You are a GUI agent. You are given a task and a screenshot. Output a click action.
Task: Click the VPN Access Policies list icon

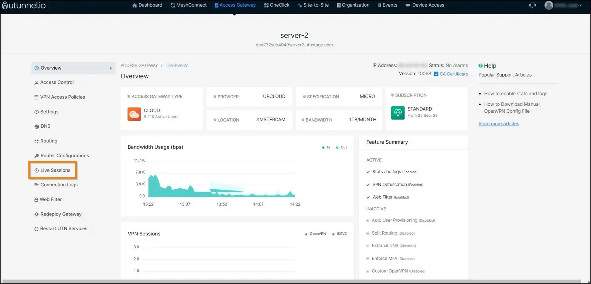click(x=36, y=98)
